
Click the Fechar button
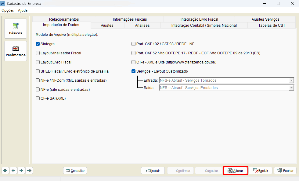285,171
